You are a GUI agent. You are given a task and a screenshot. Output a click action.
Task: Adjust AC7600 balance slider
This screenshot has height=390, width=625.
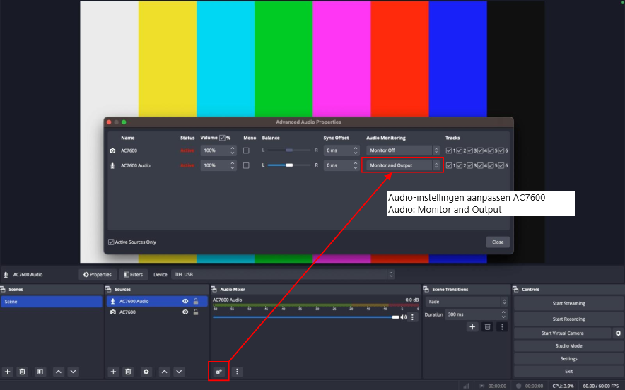click(289, 150)
